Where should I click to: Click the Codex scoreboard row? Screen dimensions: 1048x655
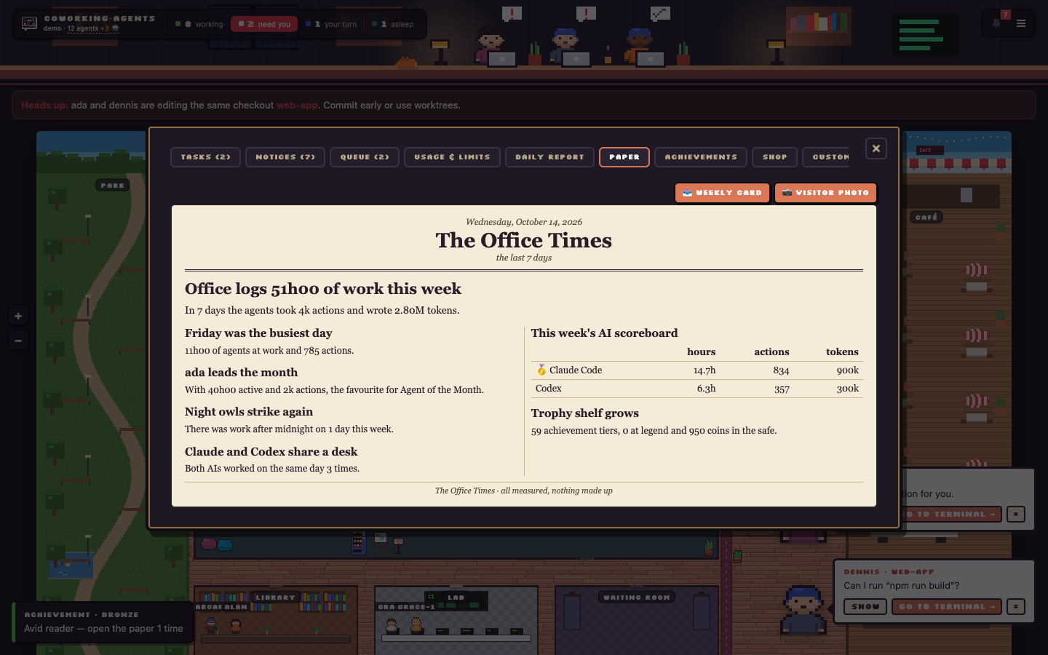pos(697,389)
